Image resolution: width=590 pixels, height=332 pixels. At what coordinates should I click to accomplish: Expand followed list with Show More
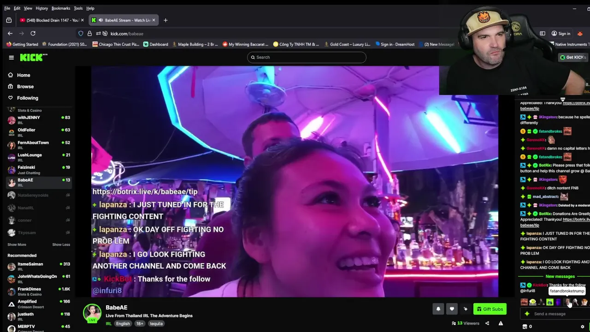(17, 245)
